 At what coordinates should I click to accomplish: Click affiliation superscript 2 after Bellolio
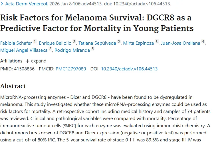click(x=74, y=42)
